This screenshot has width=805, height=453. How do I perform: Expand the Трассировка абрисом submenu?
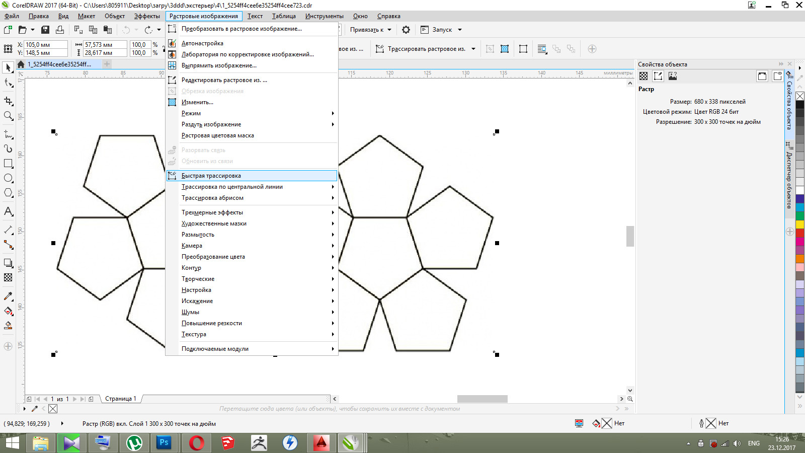click(333, 198)
